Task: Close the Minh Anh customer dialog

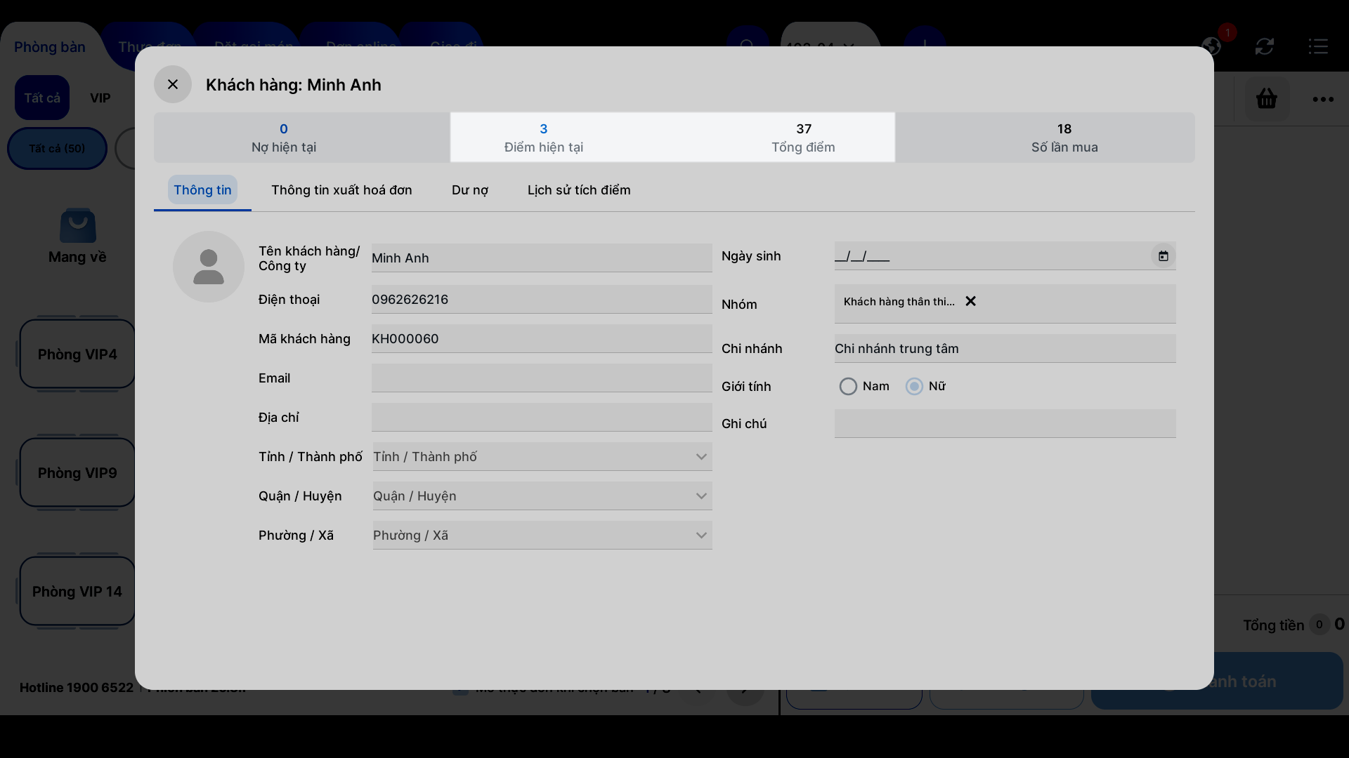Action: 173,84
